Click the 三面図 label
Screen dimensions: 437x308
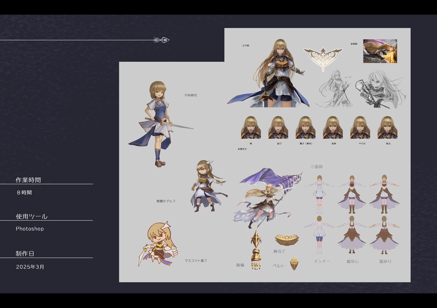316,167
